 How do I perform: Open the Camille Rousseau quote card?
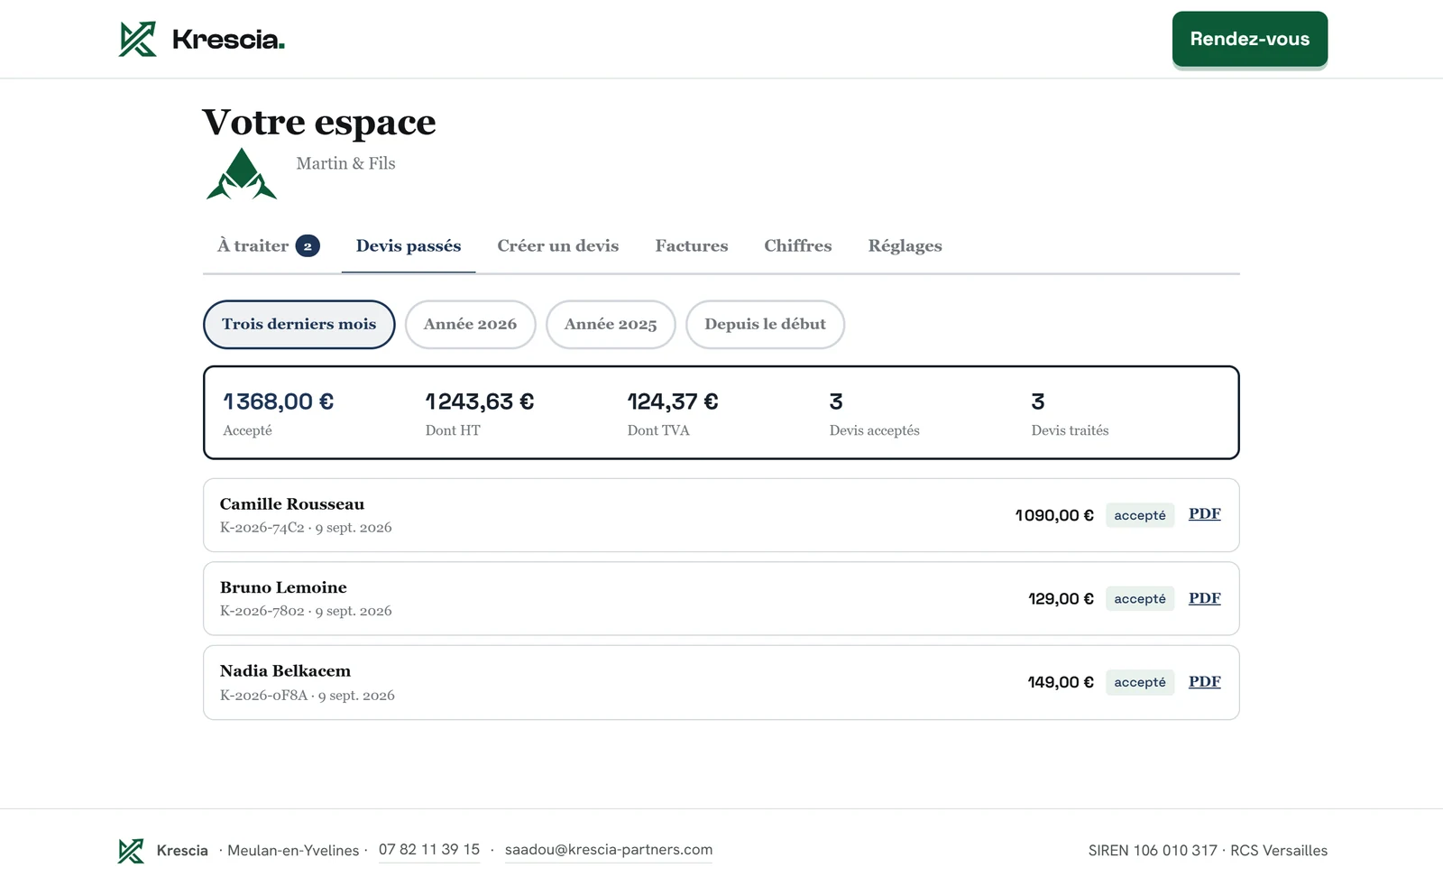(x=721, y=515)
